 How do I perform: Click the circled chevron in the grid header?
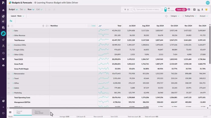tap(12, 26)
